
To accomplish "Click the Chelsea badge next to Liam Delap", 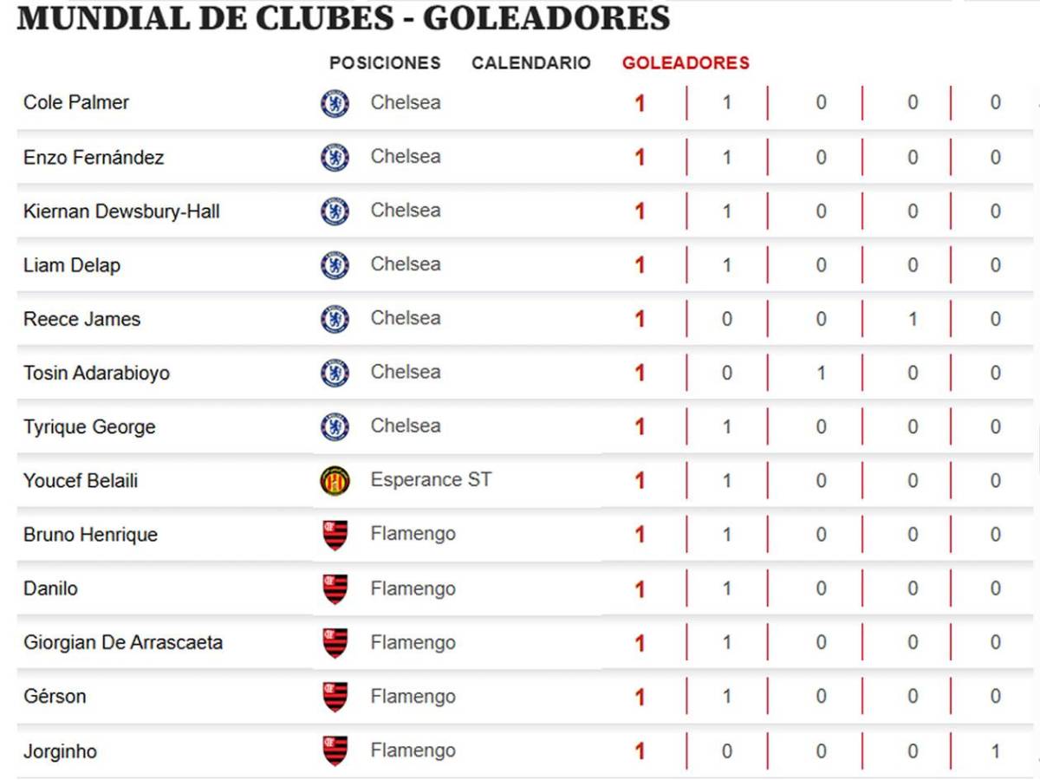I will click(334, 264).
